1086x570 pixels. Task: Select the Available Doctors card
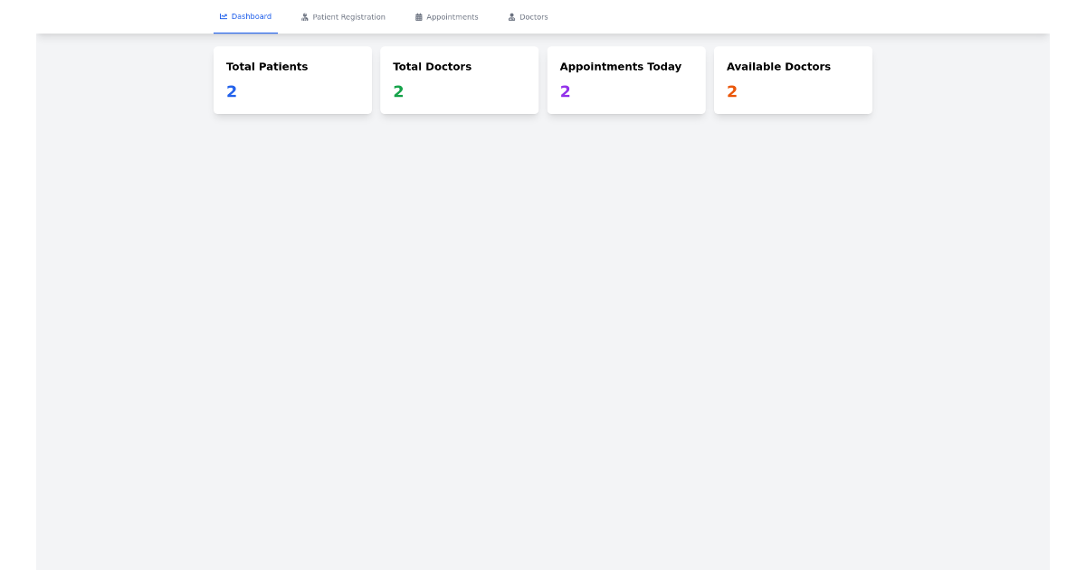pos(793,80)
